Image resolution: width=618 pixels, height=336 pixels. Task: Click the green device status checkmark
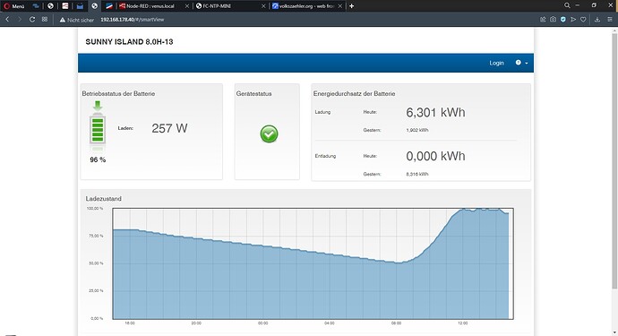pos(270,134)
